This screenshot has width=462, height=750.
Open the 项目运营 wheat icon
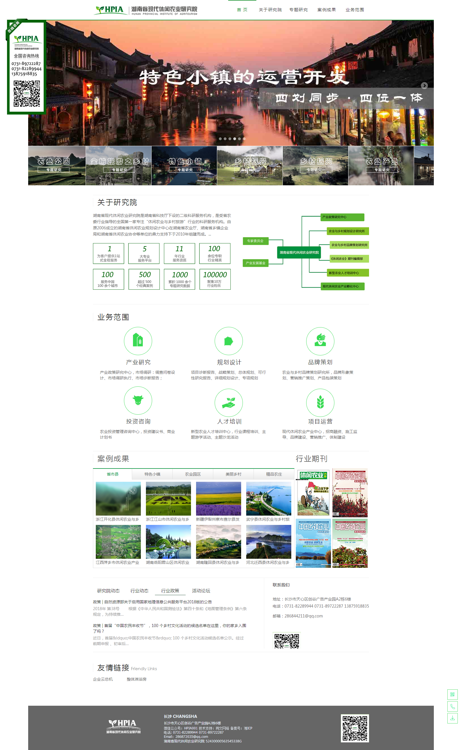[320, 402]
